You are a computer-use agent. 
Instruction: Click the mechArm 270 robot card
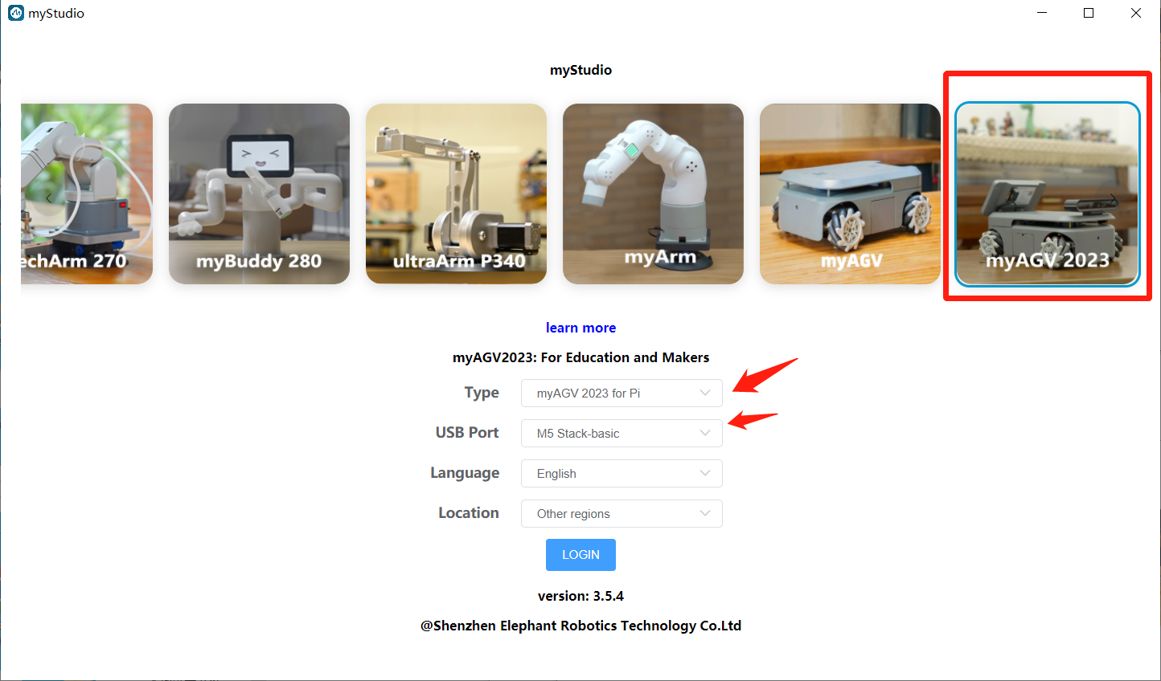(x=87, y=194)
